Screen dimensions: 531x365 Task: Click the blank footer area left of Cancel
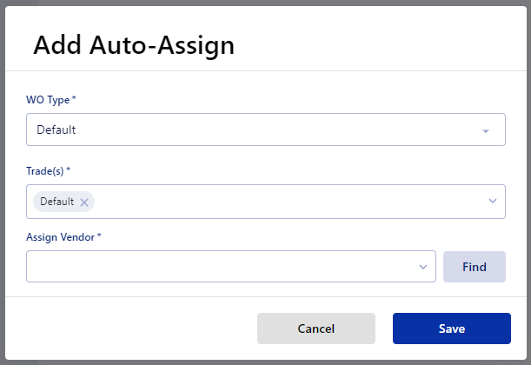pos(132,328)
